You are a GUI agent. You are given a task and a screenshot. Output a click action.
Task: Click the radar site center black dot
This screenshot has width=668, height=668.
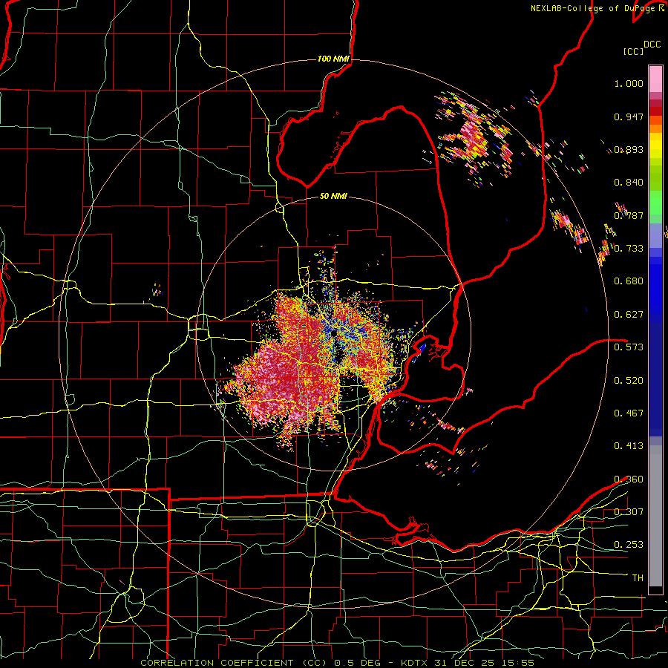333,333
